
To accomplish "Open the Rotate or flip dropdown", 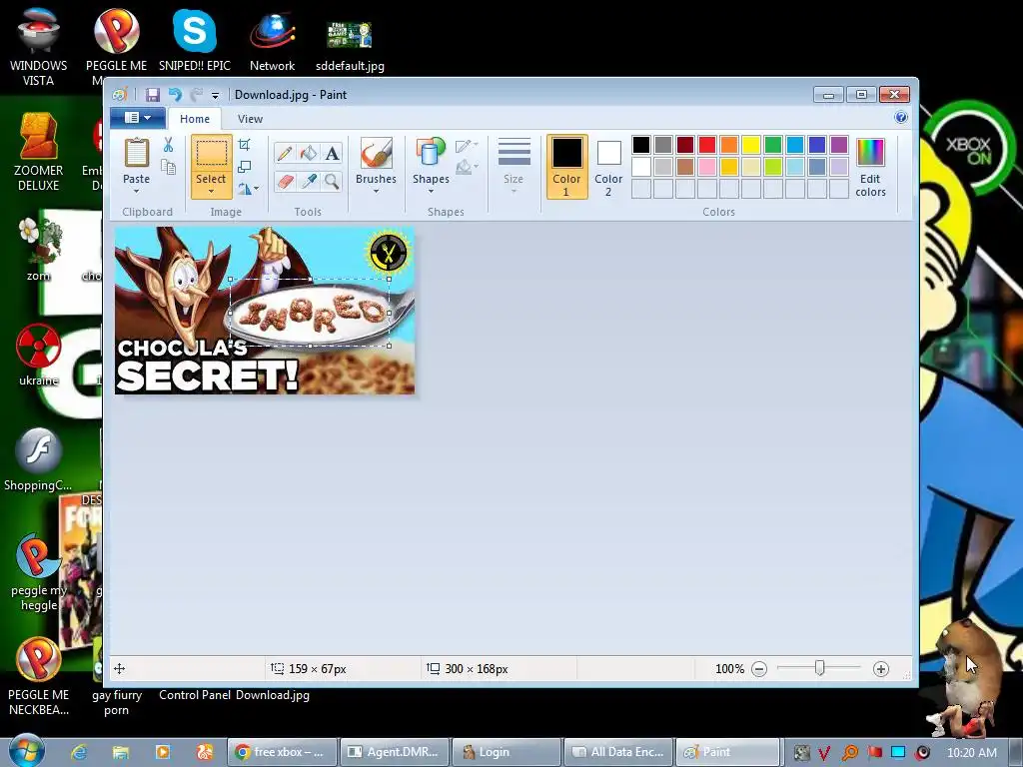I will point(248,189).
